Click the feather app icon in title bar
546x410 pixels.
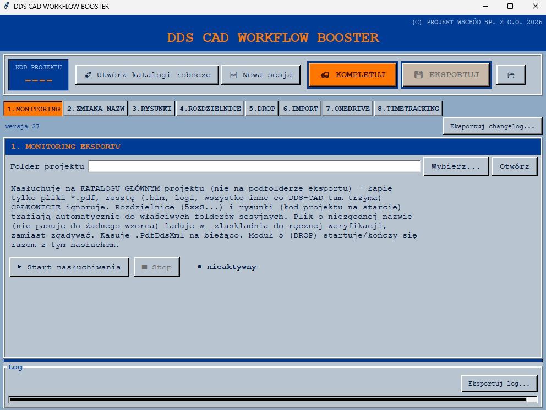click(6, 6)
